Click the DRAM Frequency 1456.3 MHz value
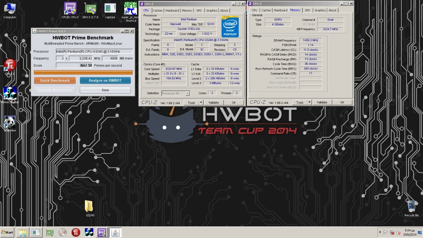Viewport: 423px width, 238px height. (x=310, y=40)
